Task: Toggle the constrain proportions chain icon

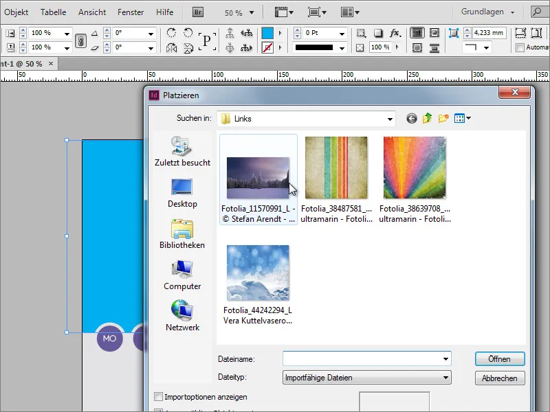Action: coord(80,41)
